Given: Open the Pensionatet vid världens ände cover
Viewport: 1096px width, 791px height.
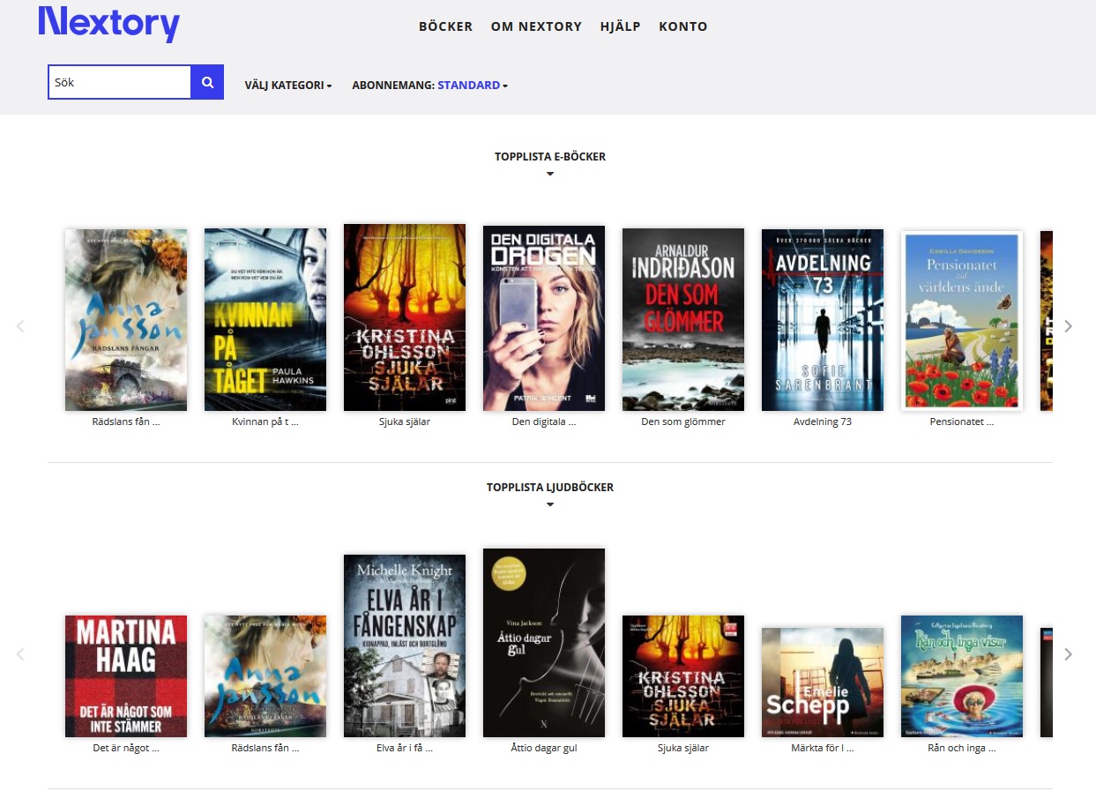Looking at the screenshot, I should tap(962, 321).
